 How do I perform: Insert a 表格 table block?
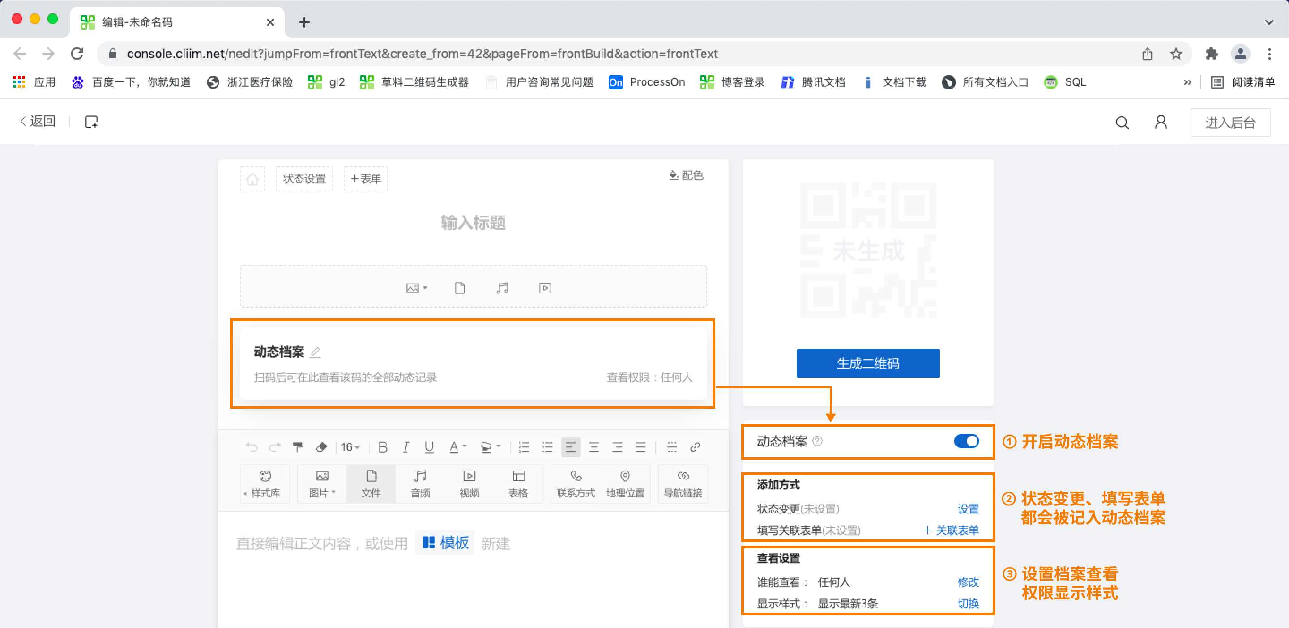518,484
